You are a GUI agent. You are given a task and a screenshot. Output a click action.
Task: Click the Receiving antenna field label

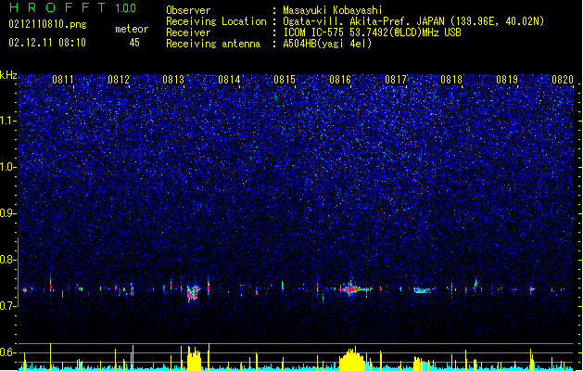click(213, 44)
